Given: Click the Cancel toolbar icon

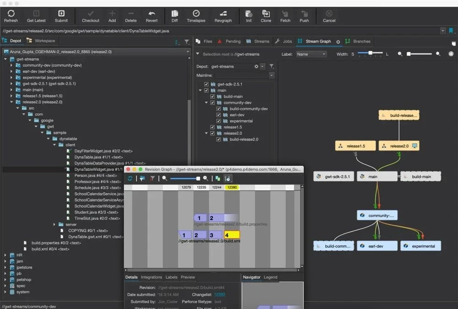Looking at the screenshot, I should (329, 16).
